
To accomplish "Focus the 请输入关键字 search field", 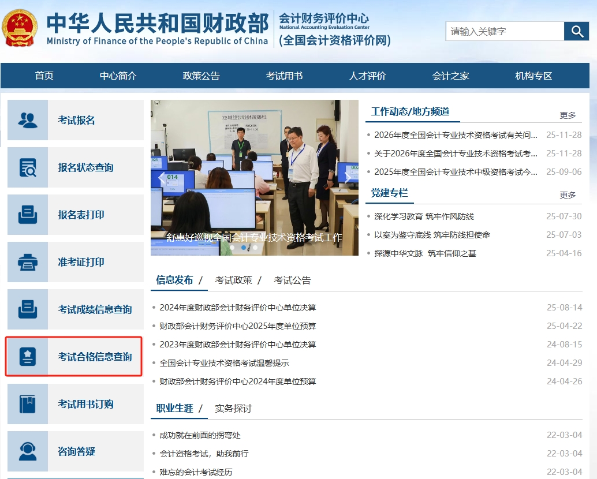I will point(504,31).
